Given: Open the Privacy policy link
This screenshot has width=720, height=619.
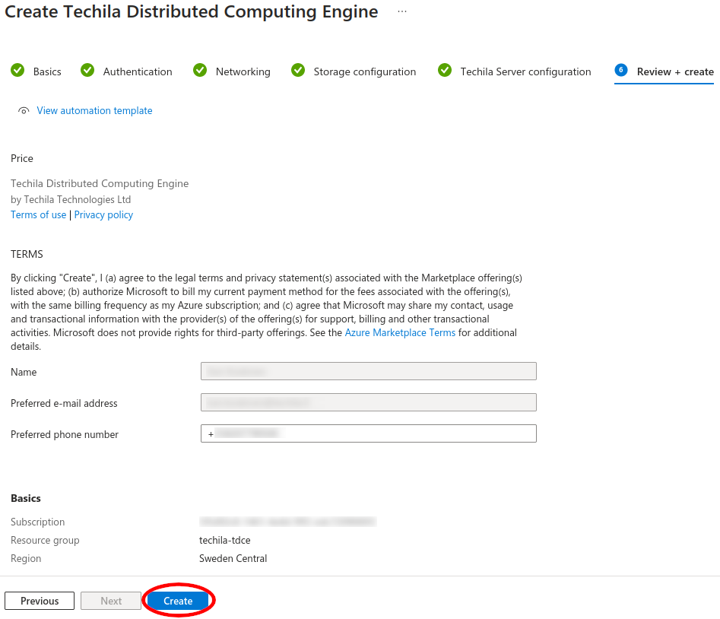Looking at the screenshot, I should 103,215.
